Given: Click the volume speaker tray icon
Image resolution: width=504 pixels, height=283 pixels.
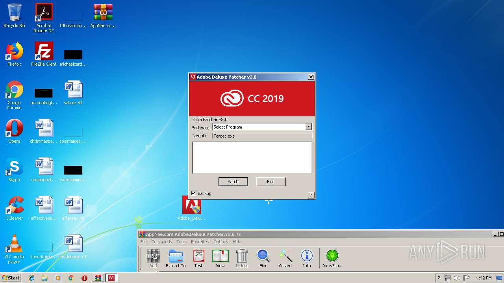Looking at the screenshot, I should (457, 278).
